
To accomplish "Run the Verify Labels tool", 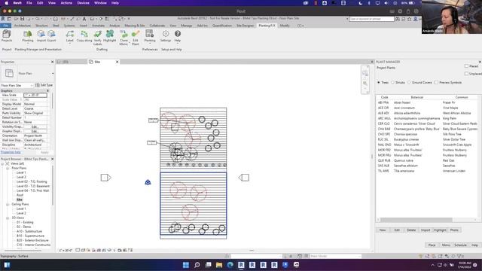I will point(97,38).
